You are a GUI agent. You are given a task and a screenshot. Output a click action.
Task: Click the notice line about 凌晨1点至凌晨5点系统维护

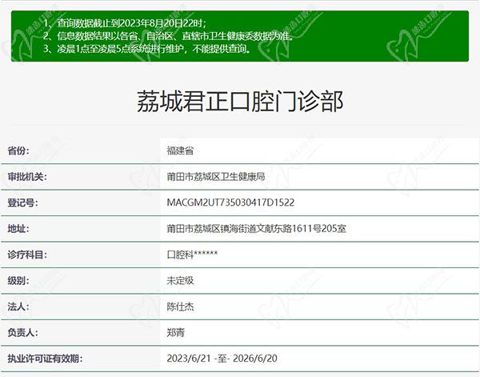[147, 49]
